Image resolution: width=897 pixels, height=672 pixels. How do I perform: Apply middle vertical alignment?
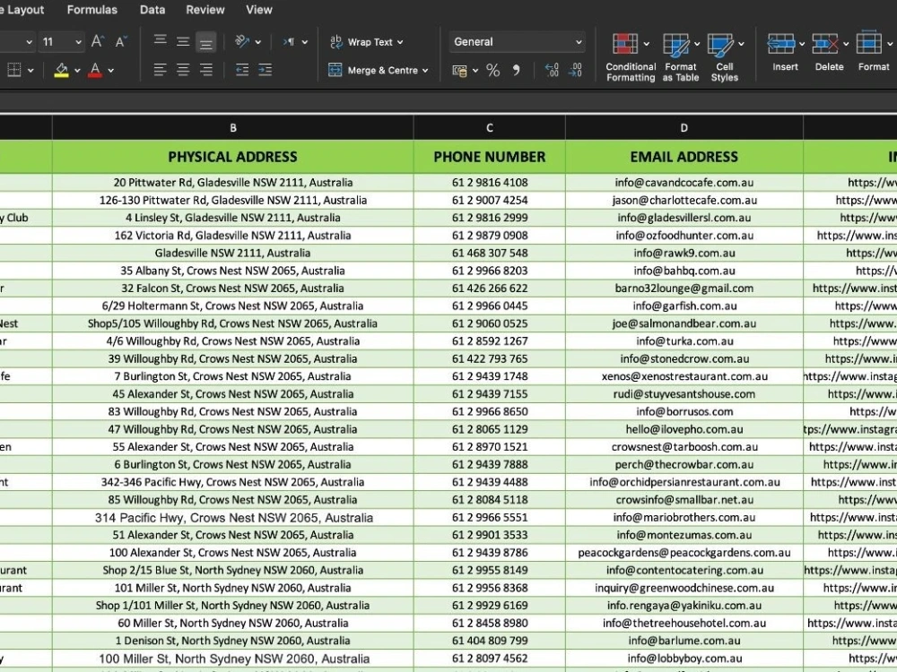(x=183, y=42)
